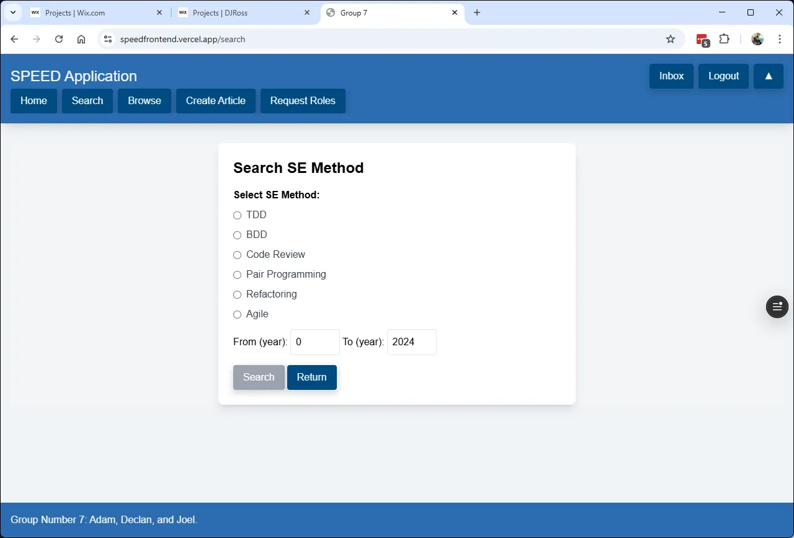Screen dimensions: 794x538
Task: Click the Search SE Method heading
Action: point(298,168)
